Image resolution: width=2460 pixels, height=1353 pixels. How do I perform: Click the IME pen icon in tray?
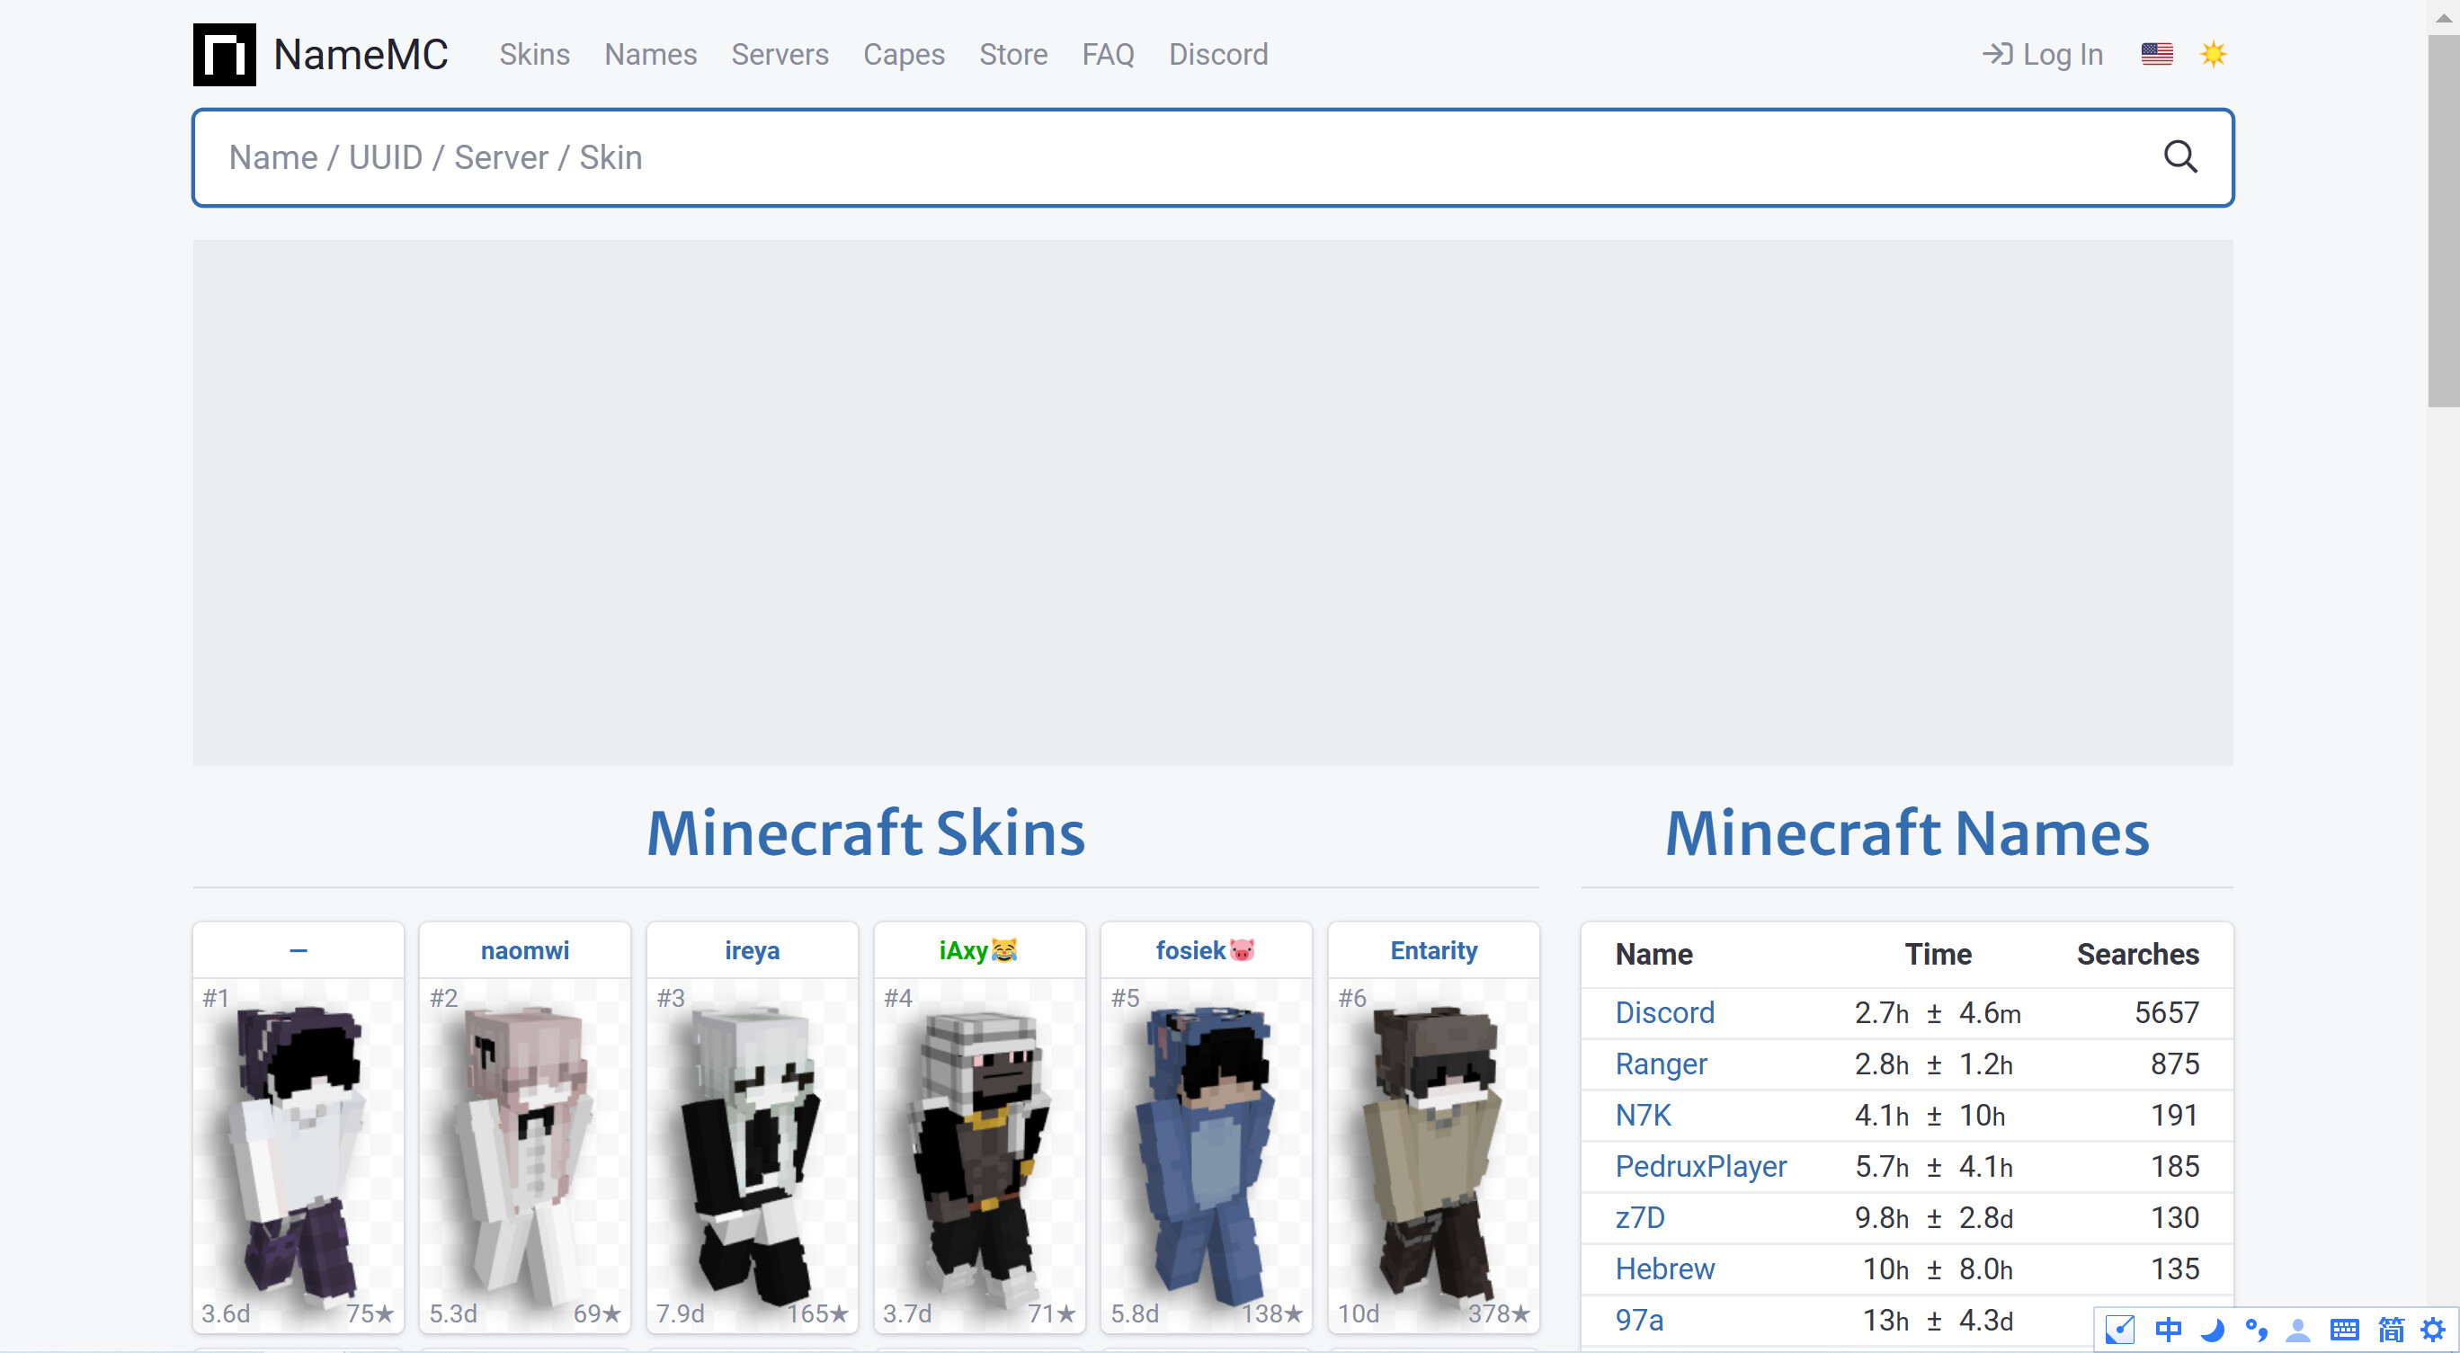pos(2119,1329)
